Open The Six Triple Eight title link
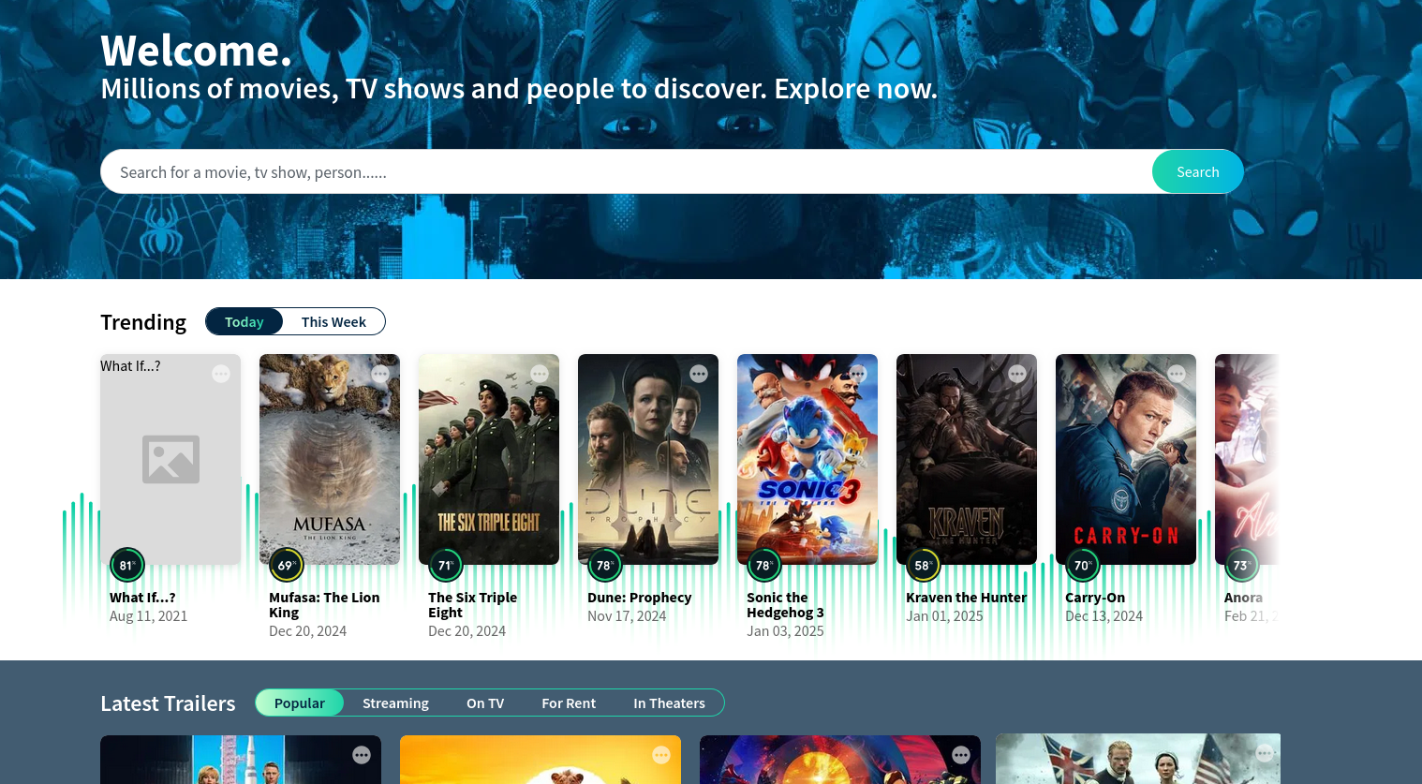This screenshot has height=784, width=1422. coord(472,605)
